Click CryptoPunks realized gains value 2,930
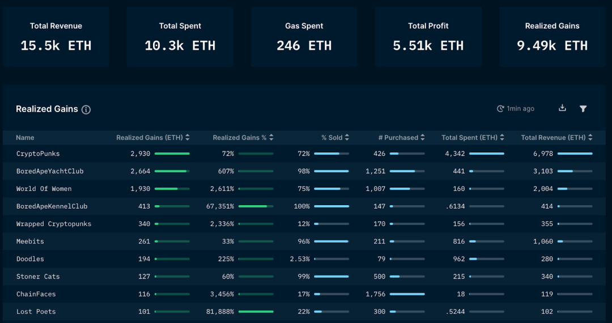 [x=141, y=154]
